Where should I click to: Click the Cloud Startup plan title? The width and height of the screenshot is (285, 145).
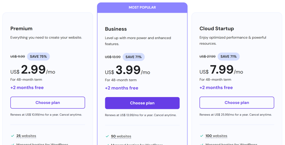[217, 29]
